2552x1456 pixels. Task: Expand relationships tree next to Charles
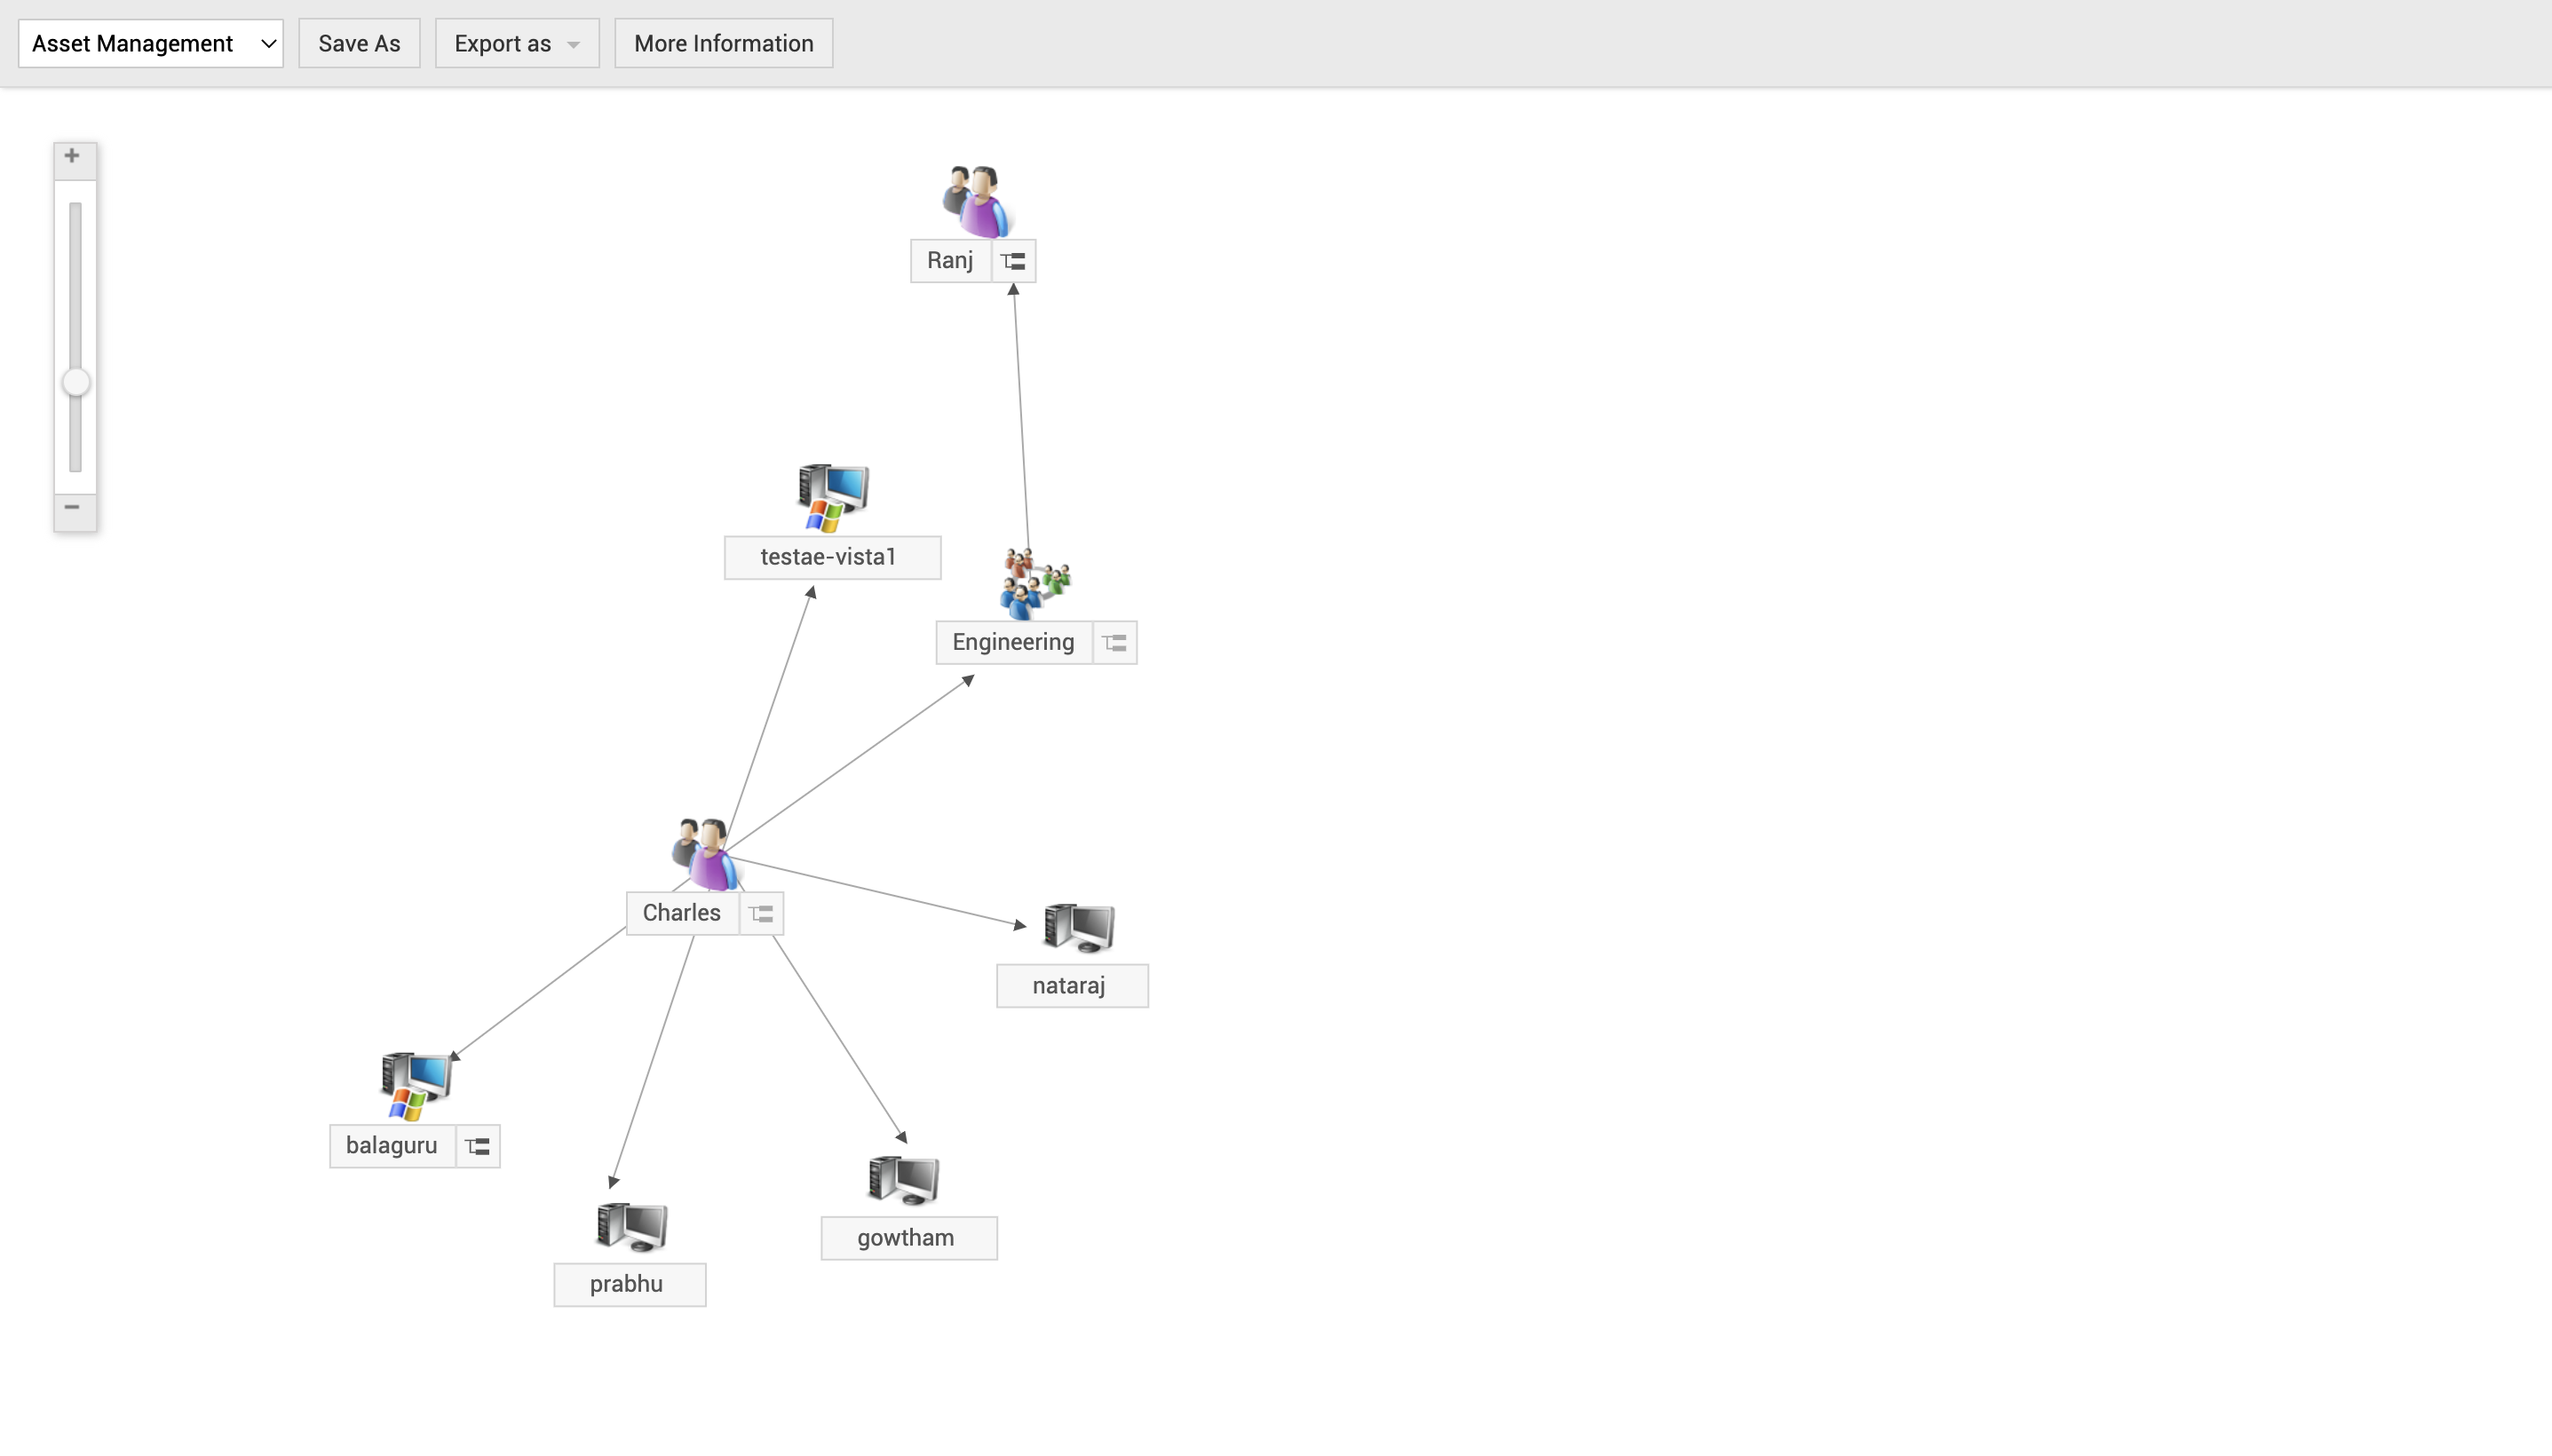coord(761,914)
